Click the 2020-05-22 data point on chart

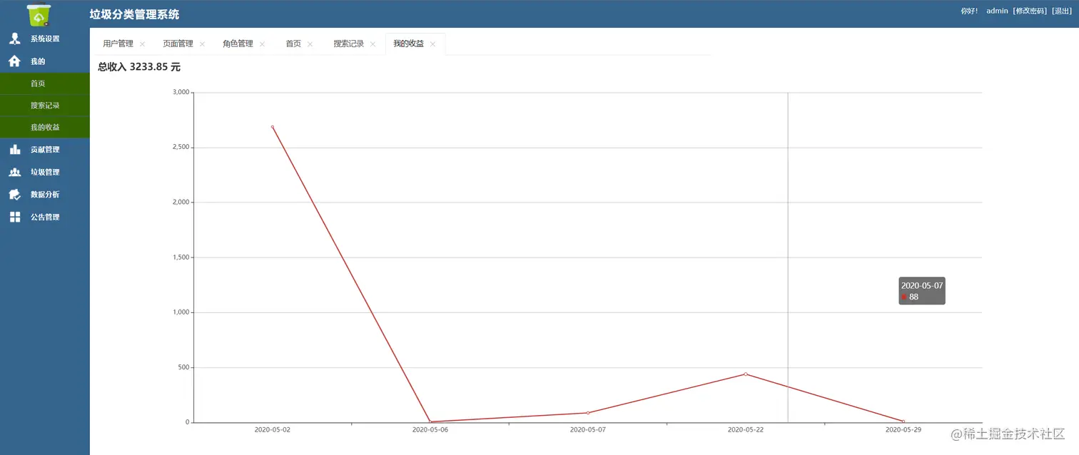(x=746, y=374)
